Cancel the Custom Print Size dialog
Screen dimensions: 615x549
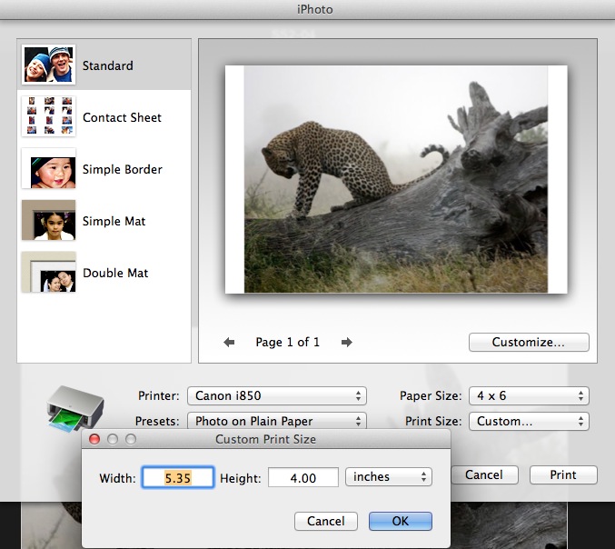325,521
